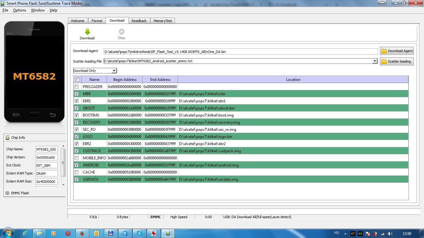424x238 pixels.
Task: Click the Location column header
Action: 293,80
